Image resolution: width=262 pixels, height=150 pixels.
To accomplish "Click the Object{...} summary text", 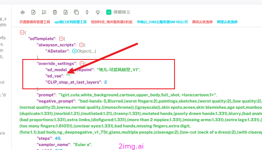I will pos(86,51).
